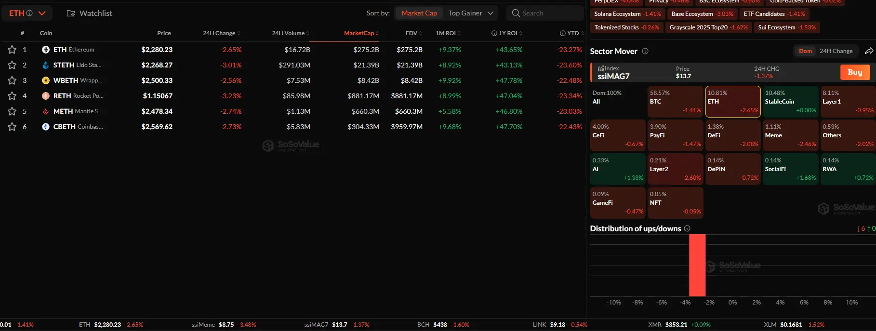The height and width of the screenshot is (331, 876).
Task: Switch Sector Mover to 24H Change view
Action: (x=836, y=51)
